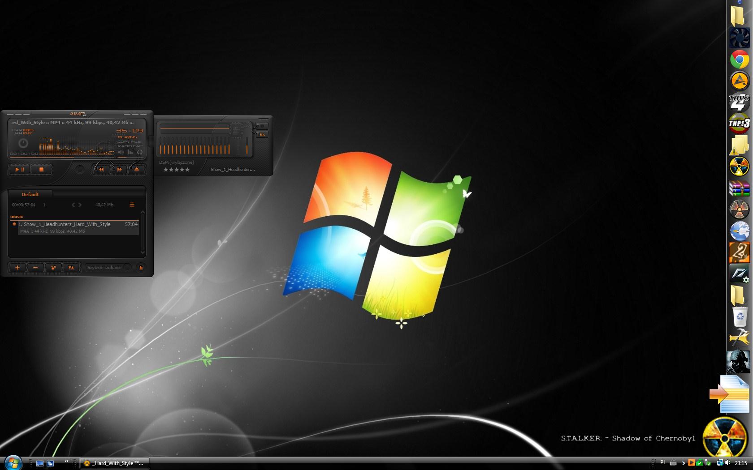
Task: Stop playback in AIMP player
Action: (41, 170)
